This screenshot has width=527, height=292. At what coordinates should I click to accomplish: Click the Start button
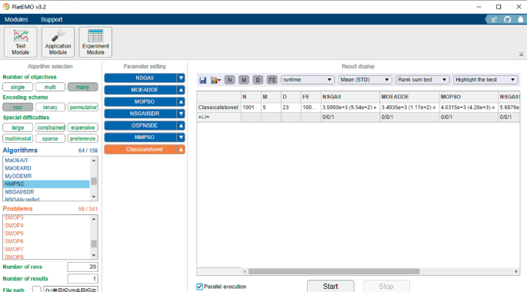[330, 287]
